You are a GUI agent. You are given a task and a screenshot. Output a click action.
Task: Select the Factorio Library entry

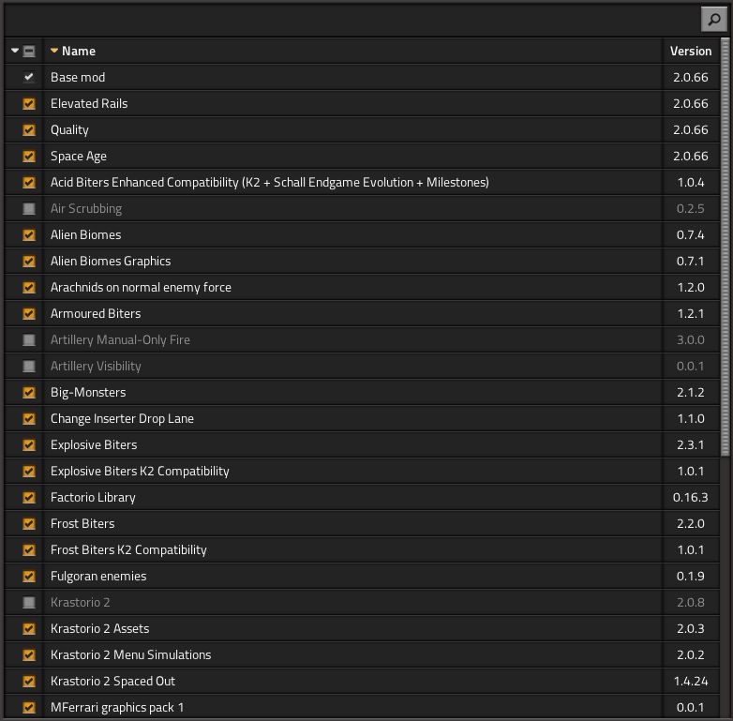(93, 498)
